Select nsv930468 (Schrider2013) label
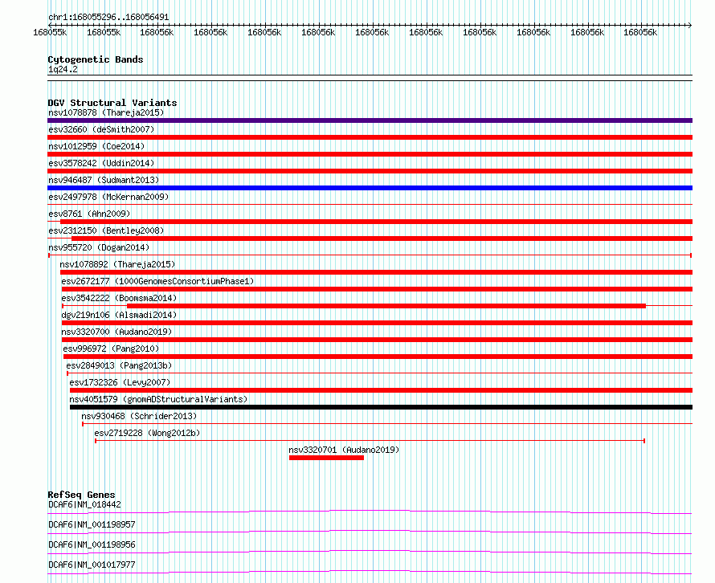Screen dimensions: 715x583 (x=139, y=416)
